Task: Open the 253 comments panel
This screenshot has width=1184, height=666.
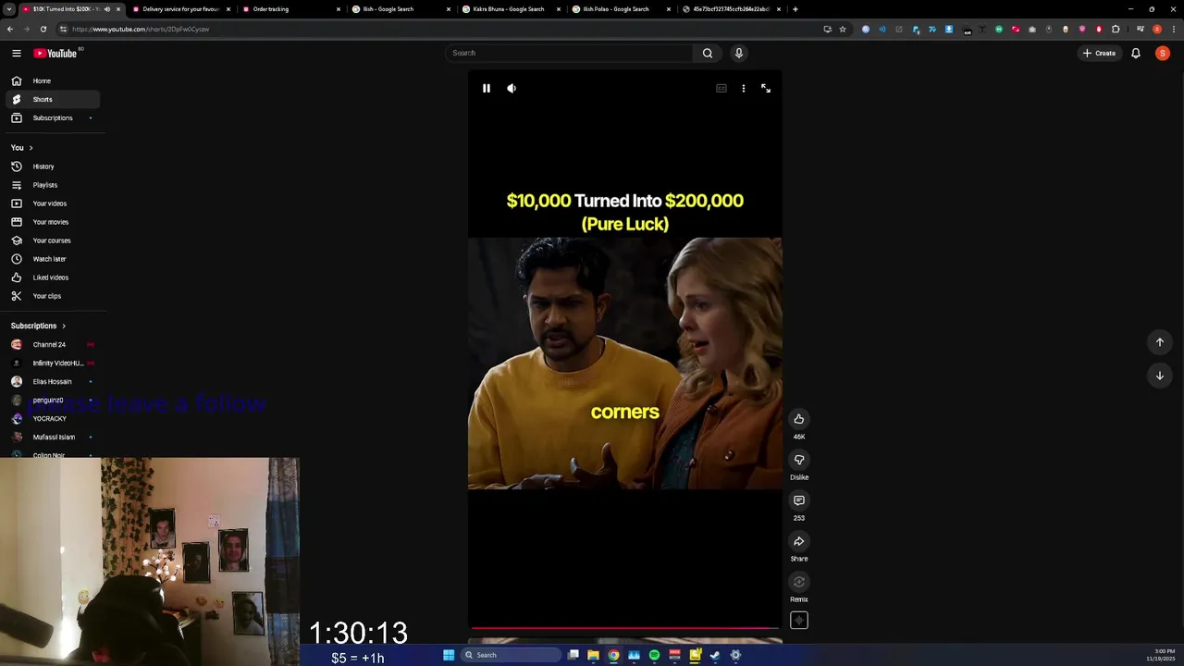Action: 799,500
